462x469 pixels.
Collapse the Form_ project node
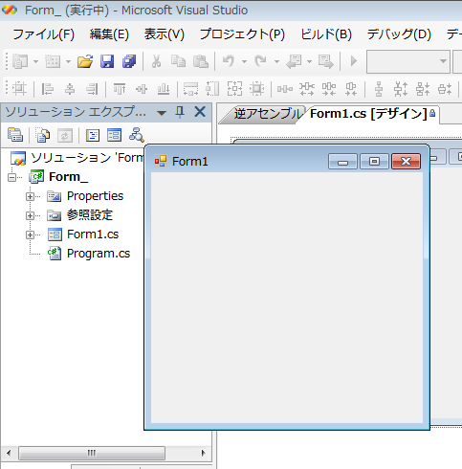[x=11, y=177]
